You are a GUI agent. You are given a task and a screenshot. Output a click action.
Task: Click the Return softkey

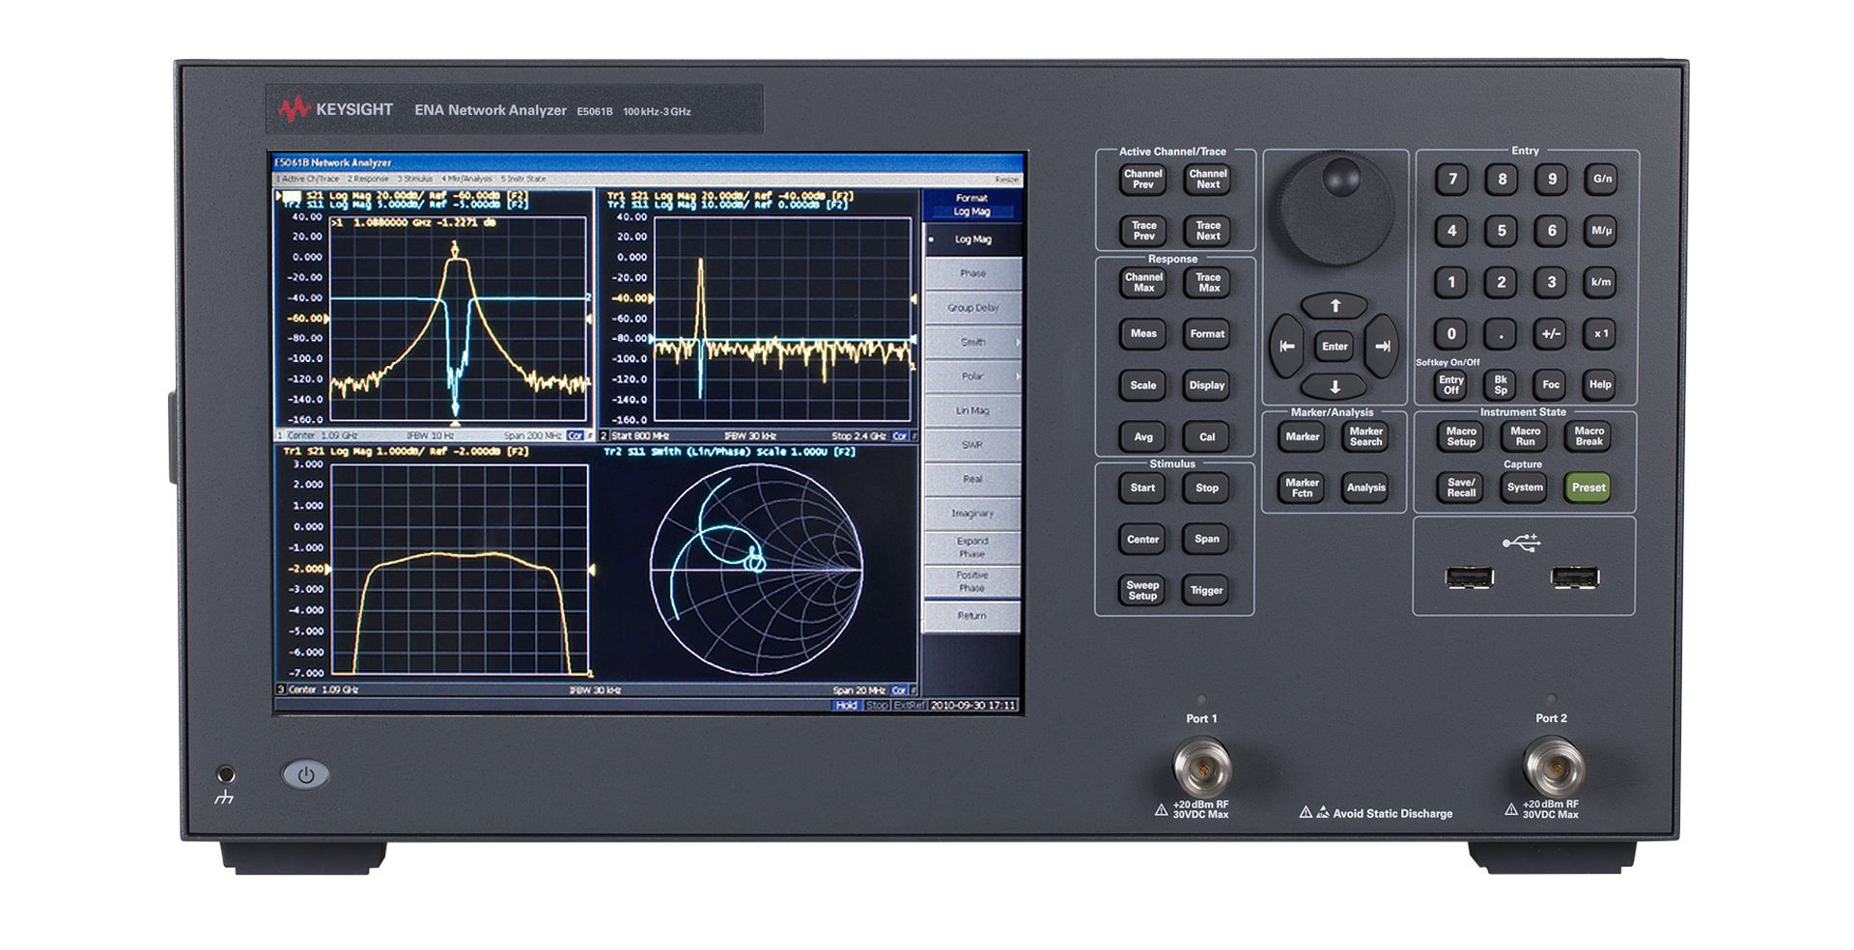coord(971,614)
